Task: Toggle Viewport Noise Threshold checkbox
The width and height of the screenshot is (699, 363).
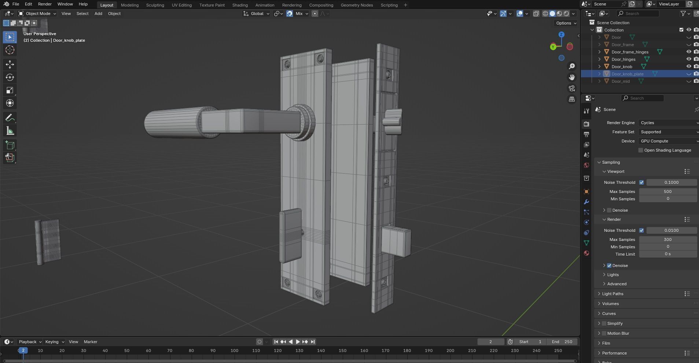Action: click(641, 182)
